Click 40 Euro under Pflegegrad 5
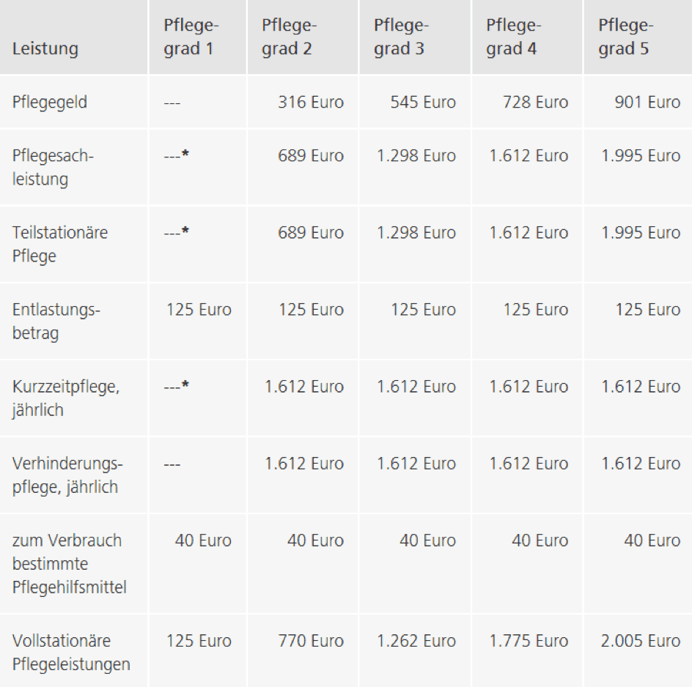 652,541
